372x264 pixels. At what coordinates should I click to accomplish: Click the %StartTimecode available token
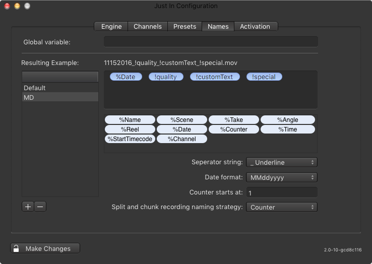[x=130, y=139]
